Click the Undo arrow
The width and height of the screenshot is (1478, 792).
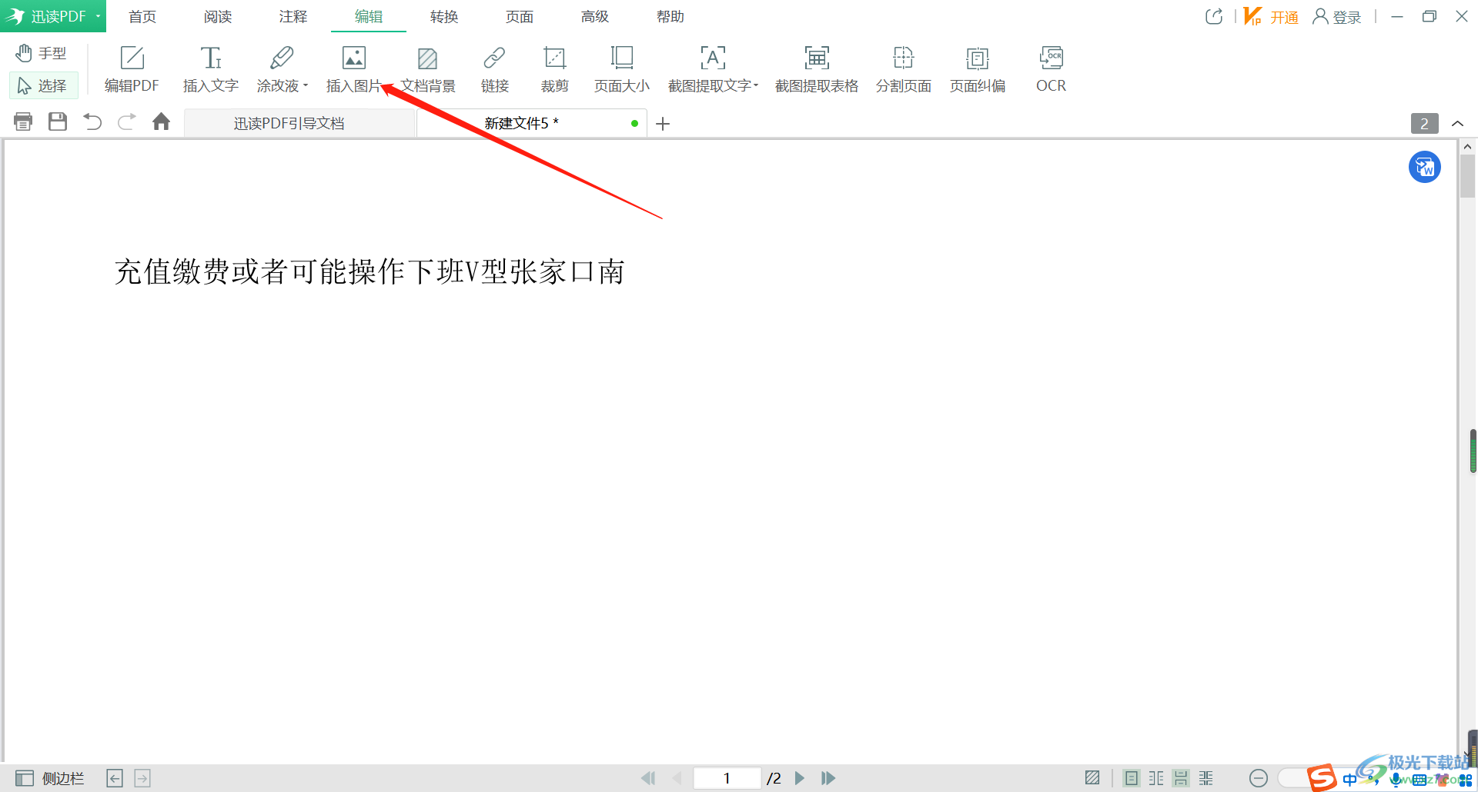pos(92,121)
